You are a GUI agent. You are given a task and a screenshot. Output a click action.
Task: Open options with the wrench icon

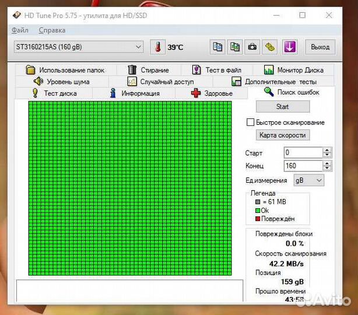[269, 47]
